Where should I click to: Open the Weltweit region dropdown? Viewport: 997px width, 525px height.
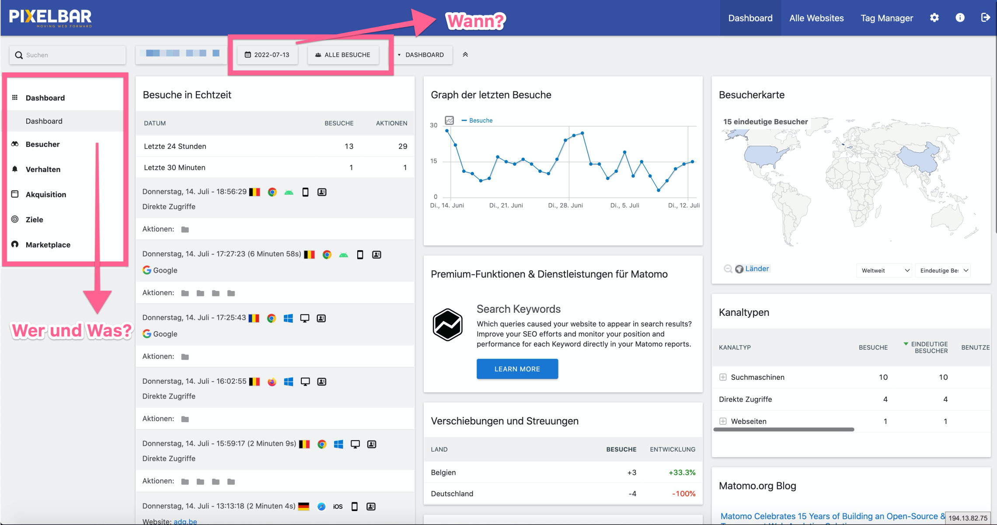coord(885,270)
